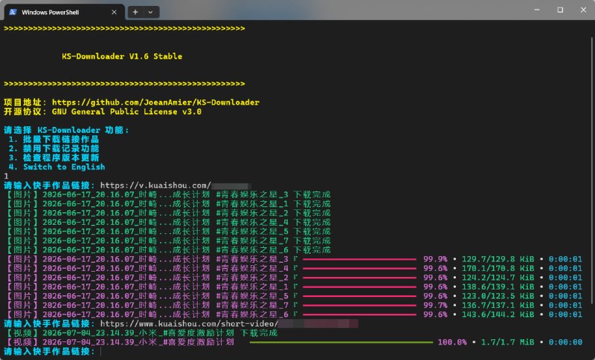This screenshot has width=595, height=360.
Task: Click the completed line for 青春娱乐之星_2 下载完成
Action: (x=167, y=213)
